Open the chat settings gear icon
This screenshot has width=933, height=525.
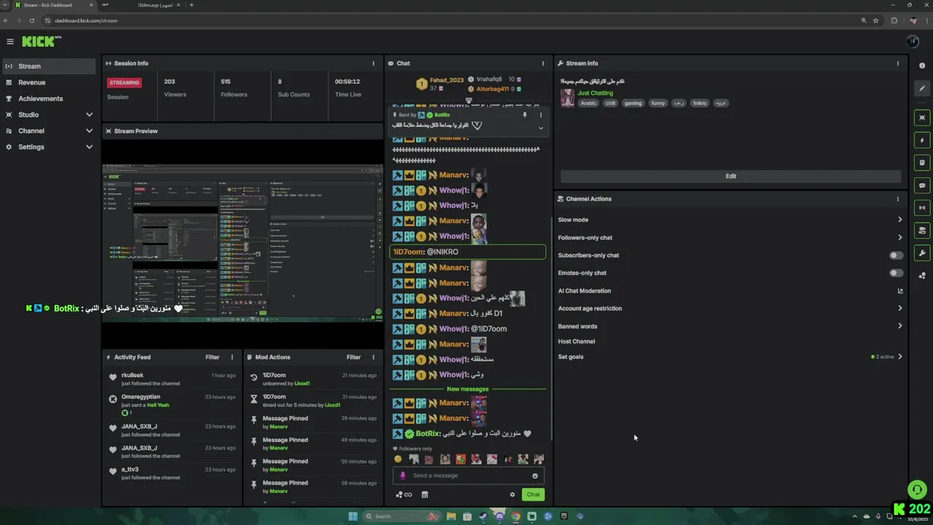coord(512,494)
